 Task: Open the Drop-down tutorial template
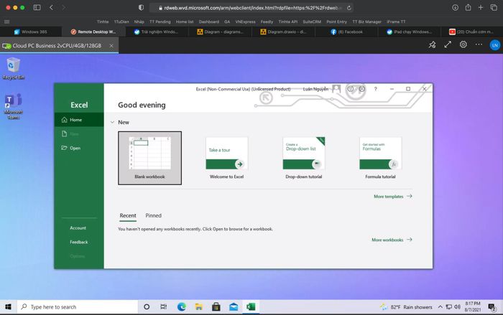tap(304, 158)
